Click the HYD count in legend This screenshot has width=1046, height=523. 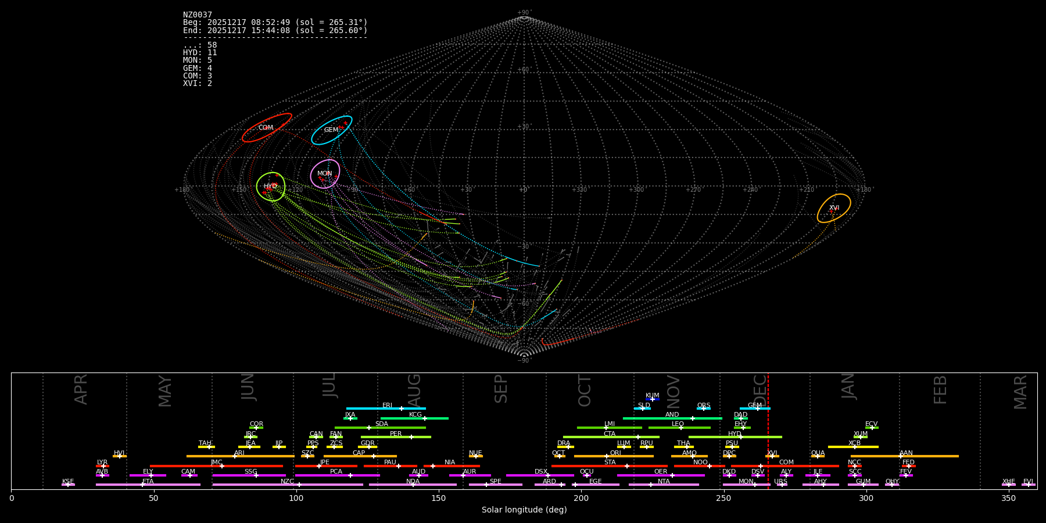(200, 53)
